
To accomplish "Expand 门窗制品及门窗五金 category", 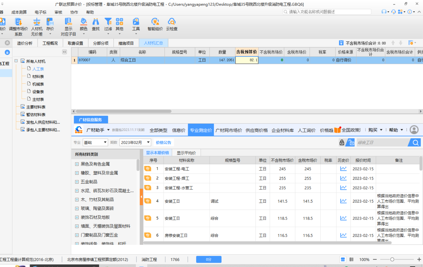I will 77,235.
